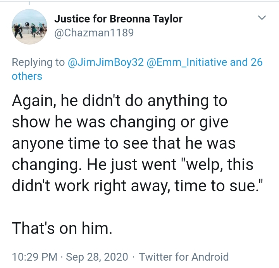Select the line That's on him.

(62, 228)
